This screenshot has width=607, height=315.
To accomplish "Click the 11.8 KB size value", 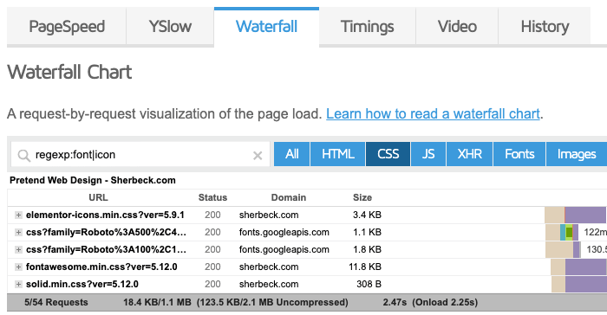I will (365, 267).
